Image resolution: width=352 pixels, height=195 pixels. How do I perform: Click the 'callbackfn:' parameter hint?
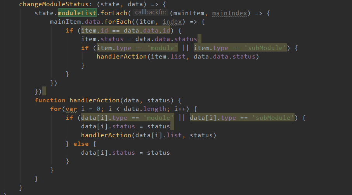point(151,12)
